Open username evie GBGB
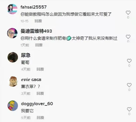 [x=31, y=80]
